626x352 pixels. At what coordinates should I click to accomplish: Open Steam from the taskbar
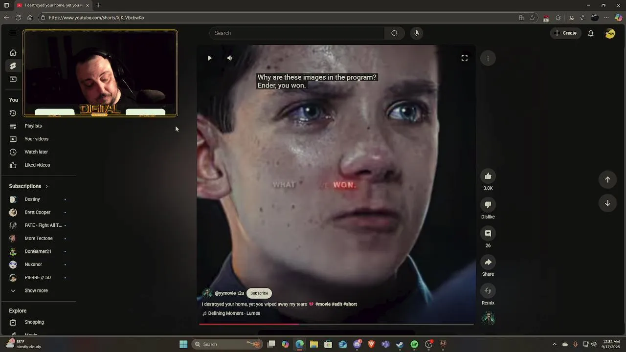(400, 344)
